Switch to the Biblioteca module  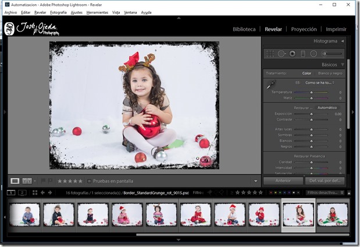[244, 29]
